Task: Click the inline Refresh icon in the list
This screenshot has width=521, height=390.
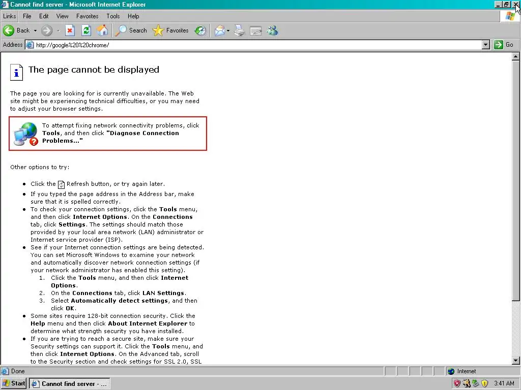Action: [x=61, y=184]
